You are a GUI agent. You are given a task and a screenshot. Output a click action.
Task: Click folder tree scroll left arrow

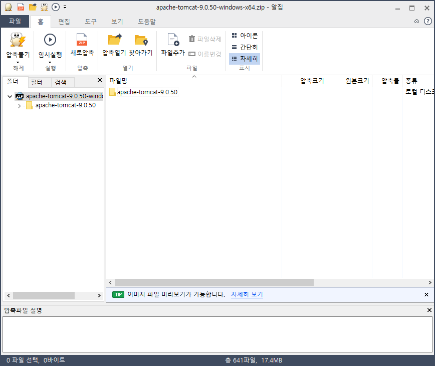9,295
